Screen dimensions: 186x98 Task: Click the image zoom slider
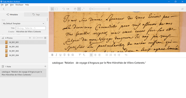tap(100, 9)
